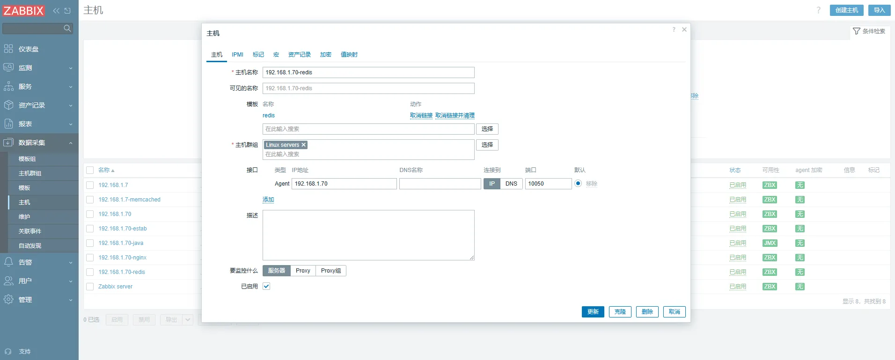Click the sidebar hide window icon
Viewport: 895px width, 360px height.
coord(67,10)
